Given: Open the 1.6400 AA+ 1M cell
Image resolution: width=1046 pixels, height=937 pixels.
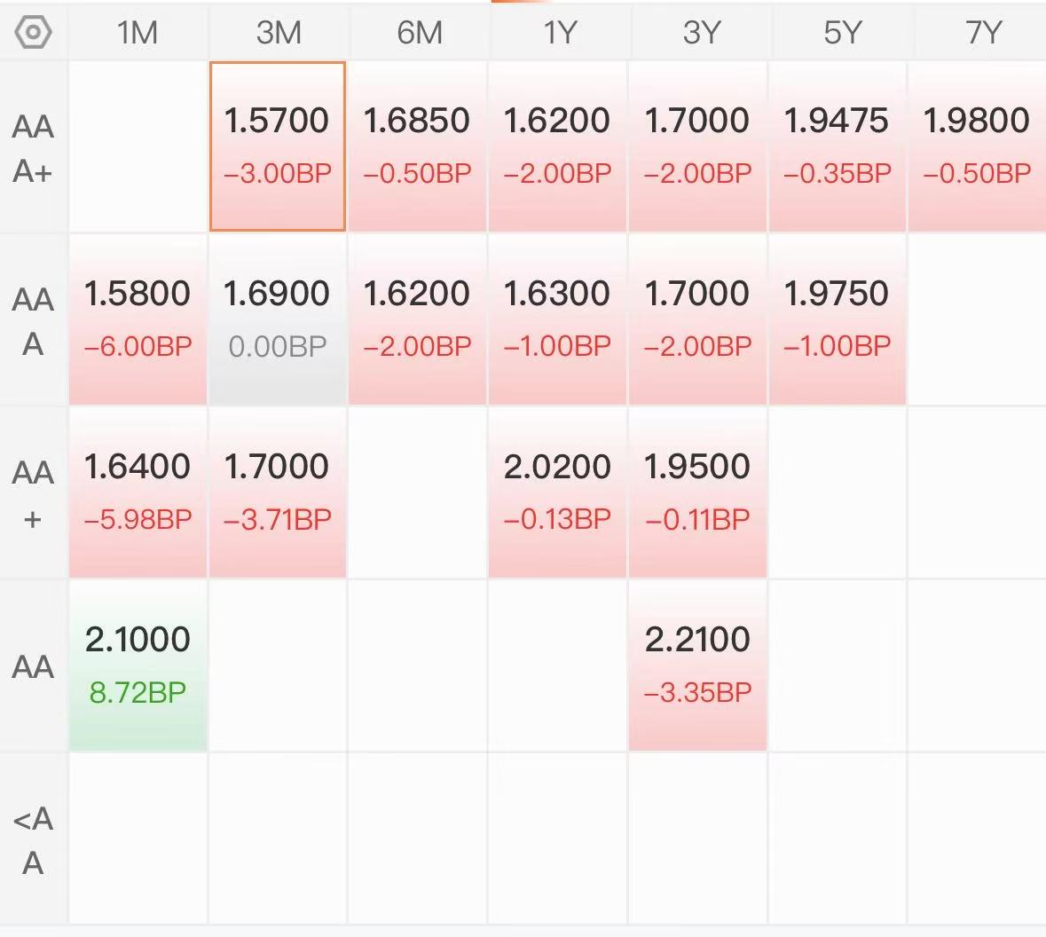Looking at the screenshot, I should pyautogui.click(x=138, y=492).
